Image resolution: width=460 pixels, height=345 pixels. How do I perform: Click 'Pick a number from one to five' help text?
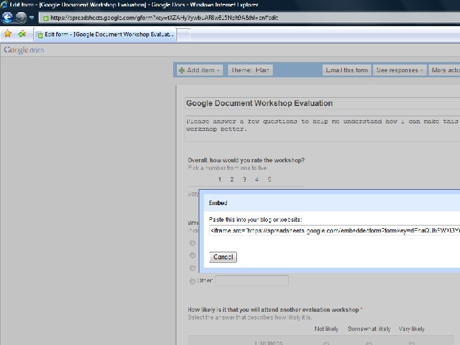(x=227, y=168)
